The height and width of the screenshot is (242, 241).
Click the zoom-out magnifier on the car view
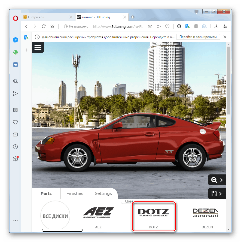click(214, 180)
